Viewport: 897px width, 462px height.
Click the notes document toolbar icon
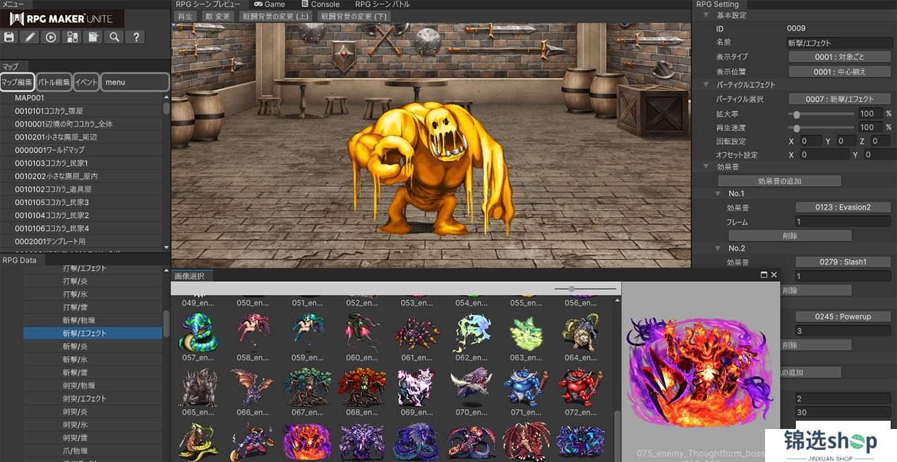click(x=94, y=37)
